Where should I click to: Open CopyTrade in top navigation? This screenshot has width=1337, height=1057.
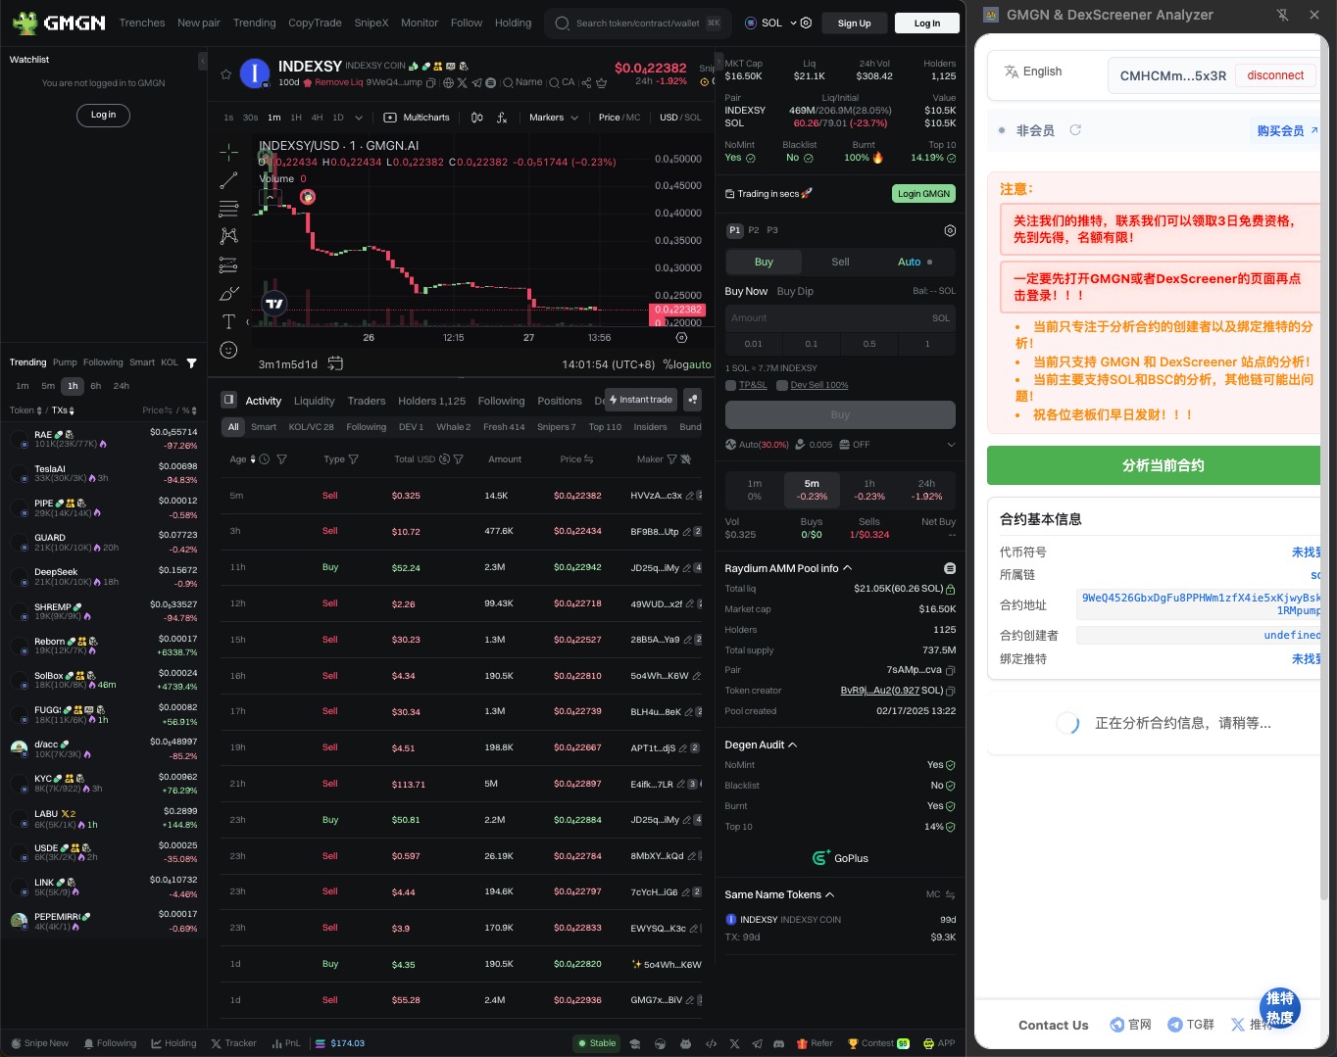(315, 23)
